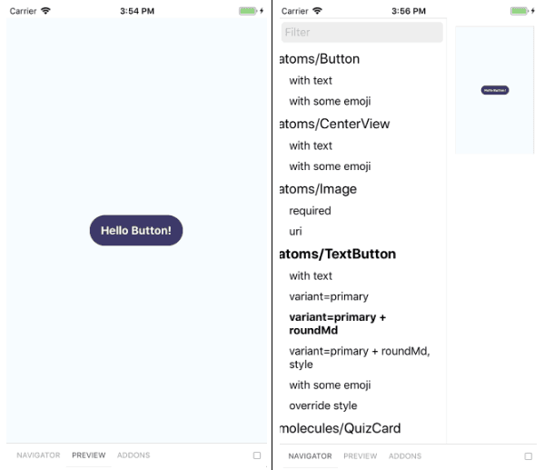Switch to the NAVIGATOR tab on the left screen
The width and height of the screenshot is (544, 470).
pyautogui.click(x=38, y=455)
